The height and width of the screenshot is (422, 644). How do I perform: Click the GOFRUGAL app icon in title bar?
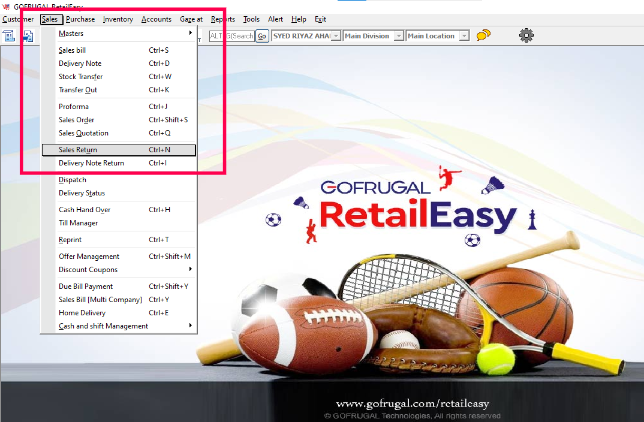[x=6, y=6]
